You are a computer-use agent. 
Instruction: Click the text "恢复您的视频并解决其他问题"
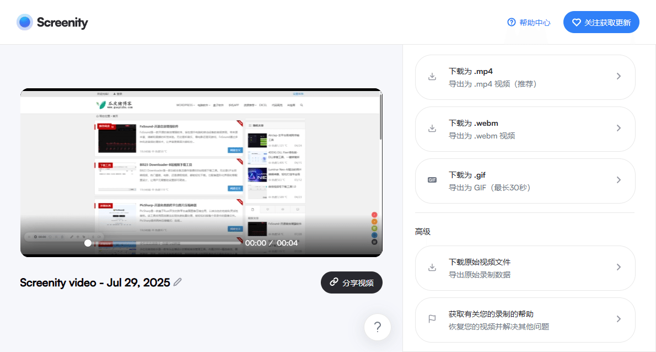point(499,327)
